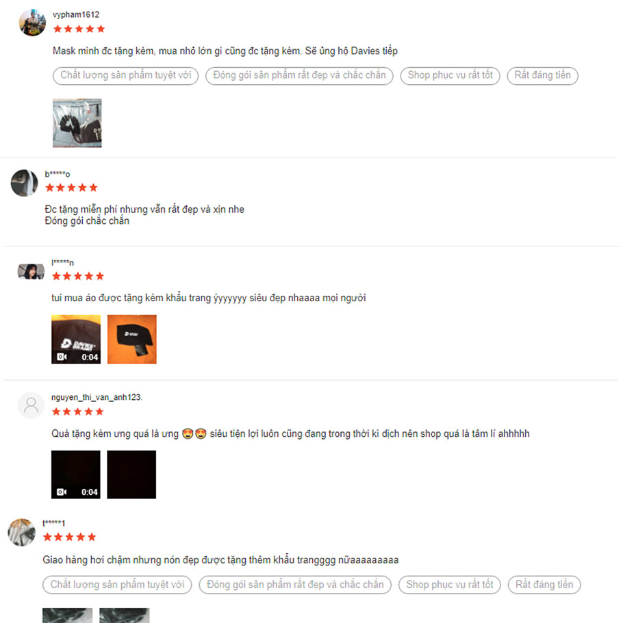The width and height of the screenshot is (623, 623).
Task: Open the nguyen_thi_van_anh123 username link
Action: pyautogui.click(x=97, y=397)
